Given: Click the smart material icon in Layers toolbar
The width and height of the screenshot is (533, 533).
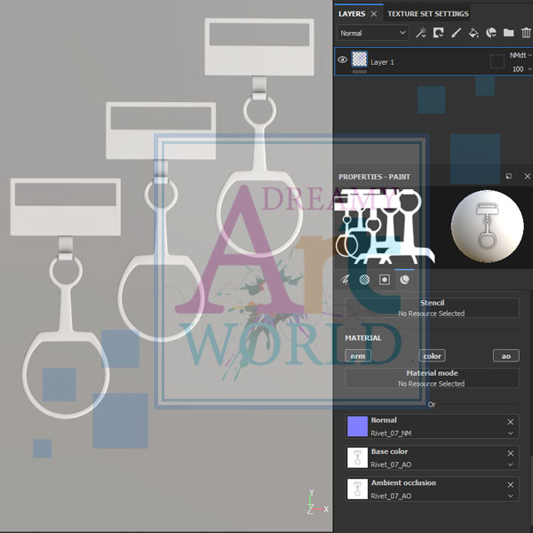Looking at the screenshot, I should point(490,33).
